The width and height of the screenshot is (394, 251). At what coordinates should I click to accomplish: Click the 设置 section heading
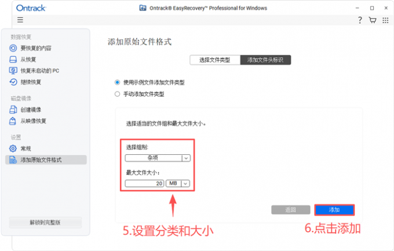pos(16,137)
